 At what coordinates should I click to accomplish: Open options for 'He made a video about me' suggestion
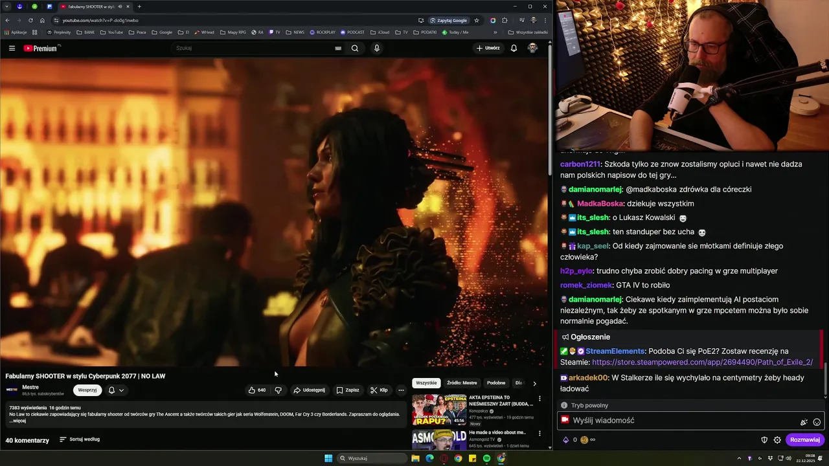(x=539, y=434)
